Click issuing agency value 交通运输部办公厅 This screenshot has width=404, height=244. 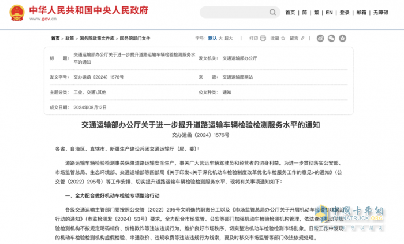click(x=240, y=58)
